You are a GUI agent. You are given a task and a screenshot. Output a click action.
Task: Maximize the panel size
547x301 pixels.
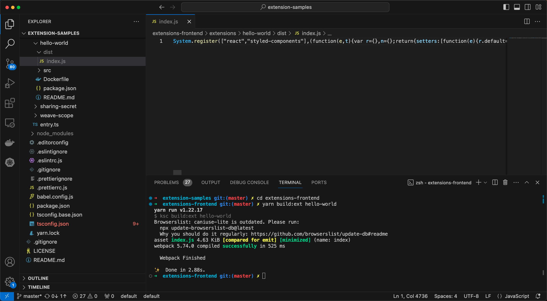pyautogui.click(x=527, y=182)
